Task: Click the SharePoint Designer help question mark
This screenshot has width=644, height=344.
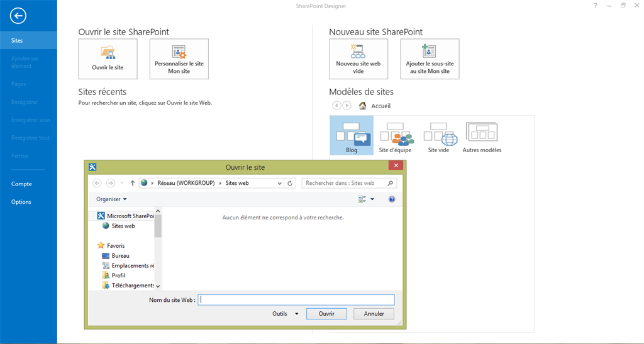Action: coord(596,6)
